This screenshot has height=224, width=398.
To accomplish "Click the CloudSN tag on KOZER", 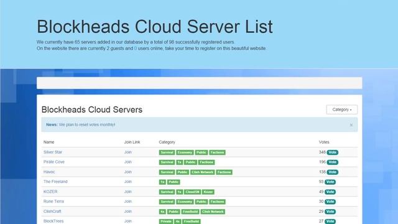I will pyautogui.click(x=192, y=192).
